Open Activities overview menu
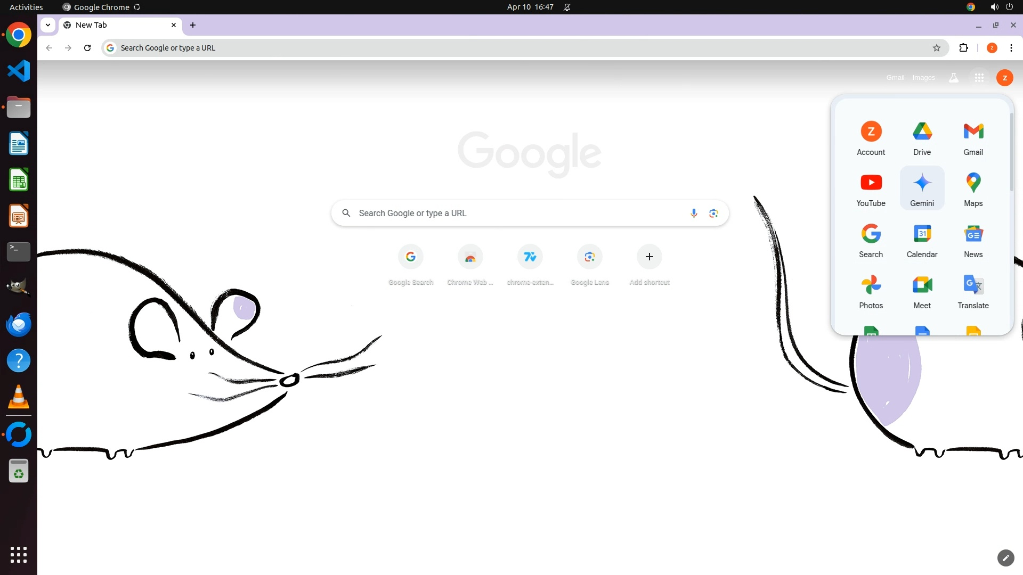1023x575 pixels. tap(26, 7)
